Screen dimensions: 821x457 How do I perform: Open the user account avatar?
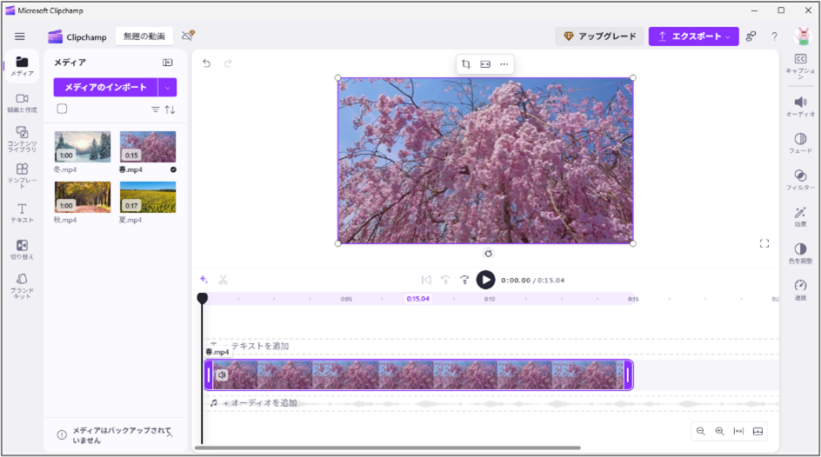(802, 36)
